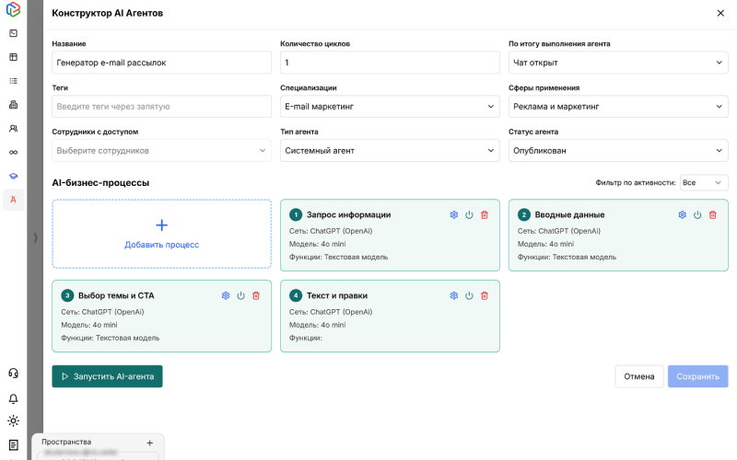
Task: Open the users icon in left sidebar
Action: click(x=13, y=128)
